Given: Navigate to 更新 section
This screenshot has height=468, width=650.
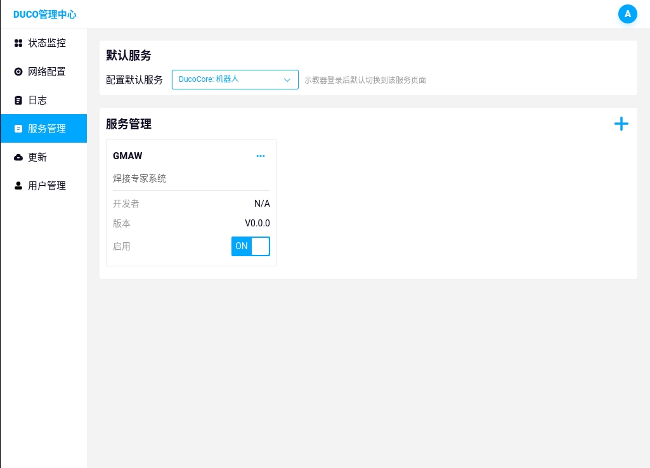Looking at the screenshot, I should point(37,157).
